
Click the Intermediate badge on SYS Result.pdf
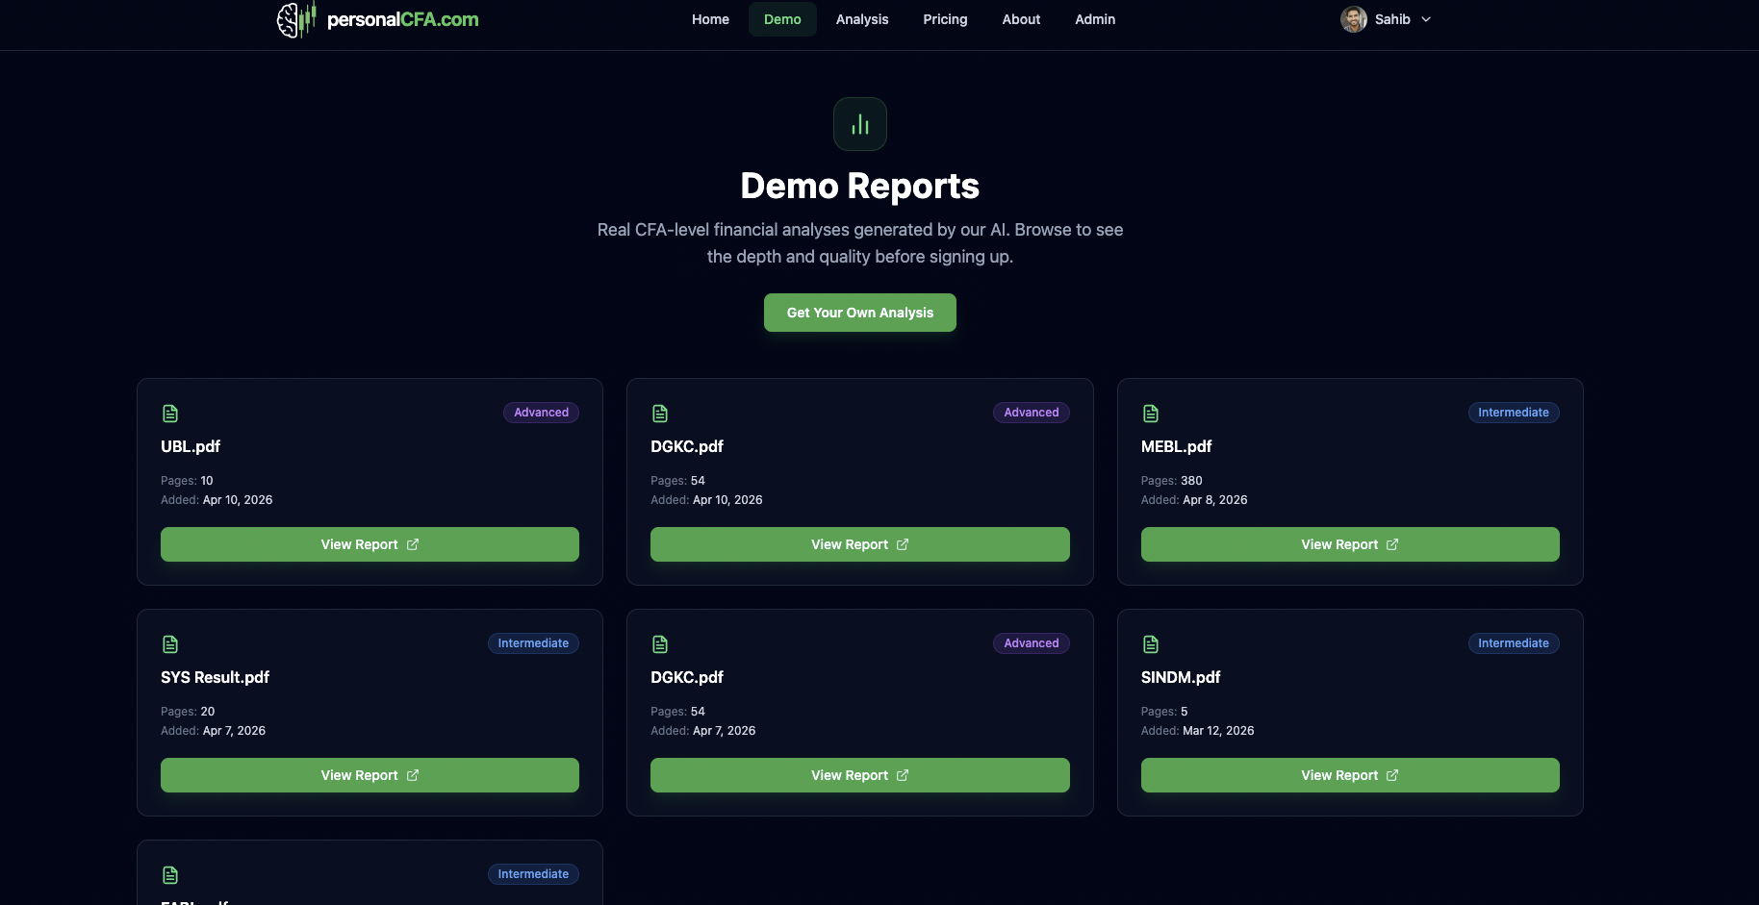click(x=533, y=643)
